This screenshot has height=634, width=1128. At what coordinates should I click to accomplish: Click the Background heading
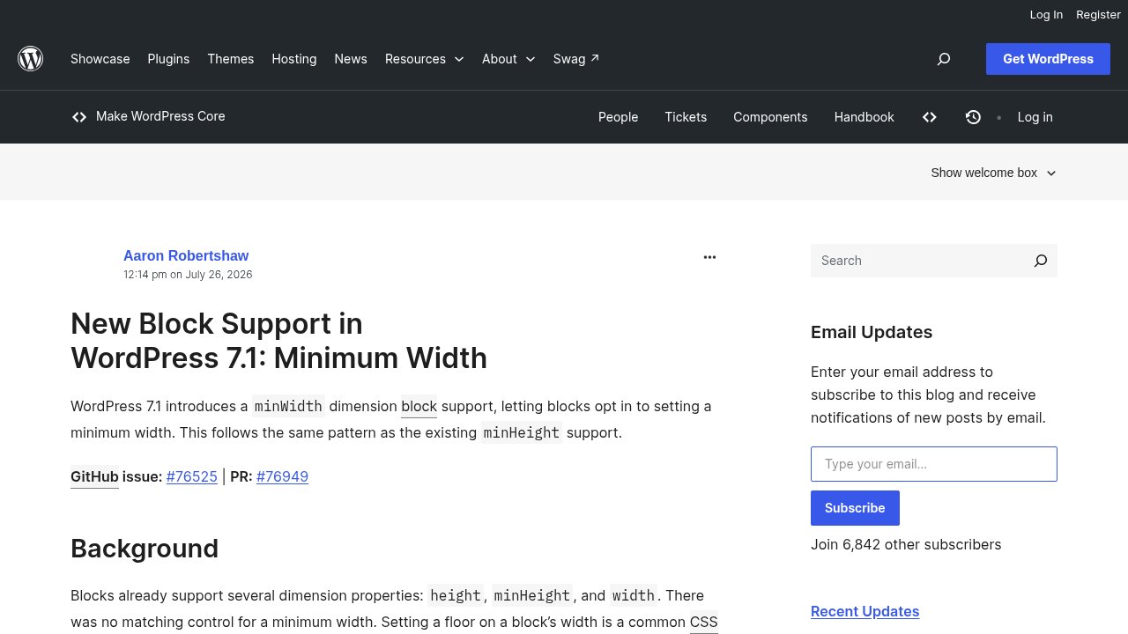145,549
